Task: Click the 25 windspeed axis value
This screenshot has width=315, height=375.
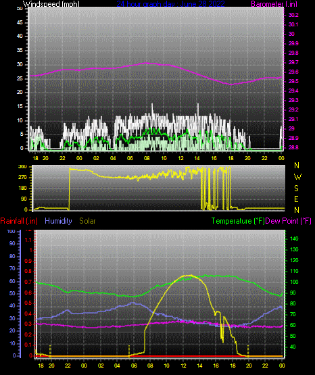Action: (x=20, y=78)
